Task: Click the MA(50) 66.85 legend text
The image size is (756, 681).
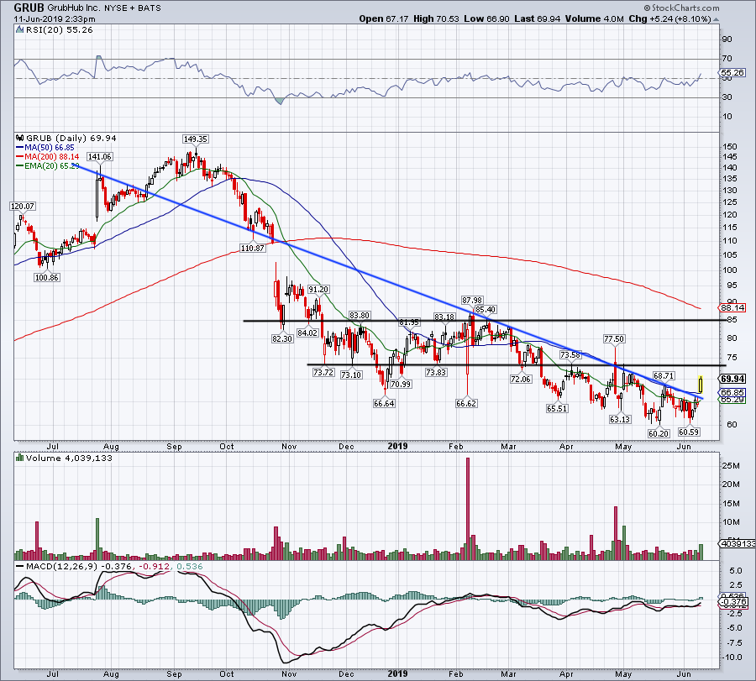Action: pyautogui.click(x=50, y=148)
